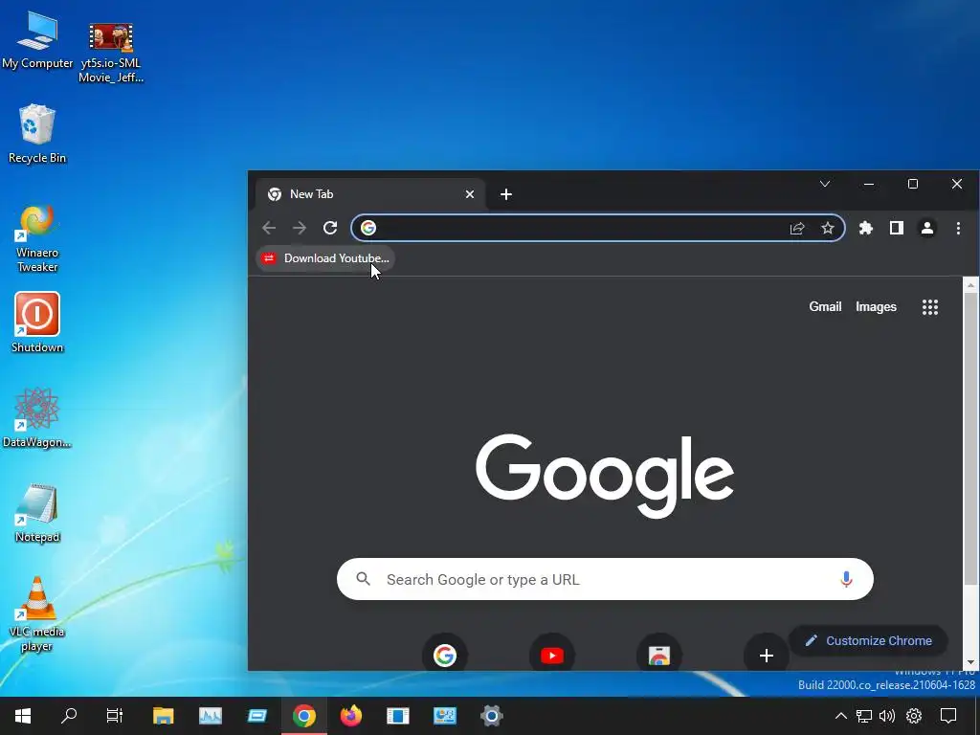Select Winaero Tweaker shortcut
This screenshot has height=735, width=980.
[37, 238]
